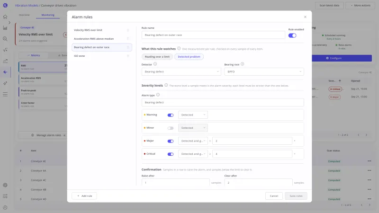Show info tooltip beside Alarm type

tap(158, 95)
